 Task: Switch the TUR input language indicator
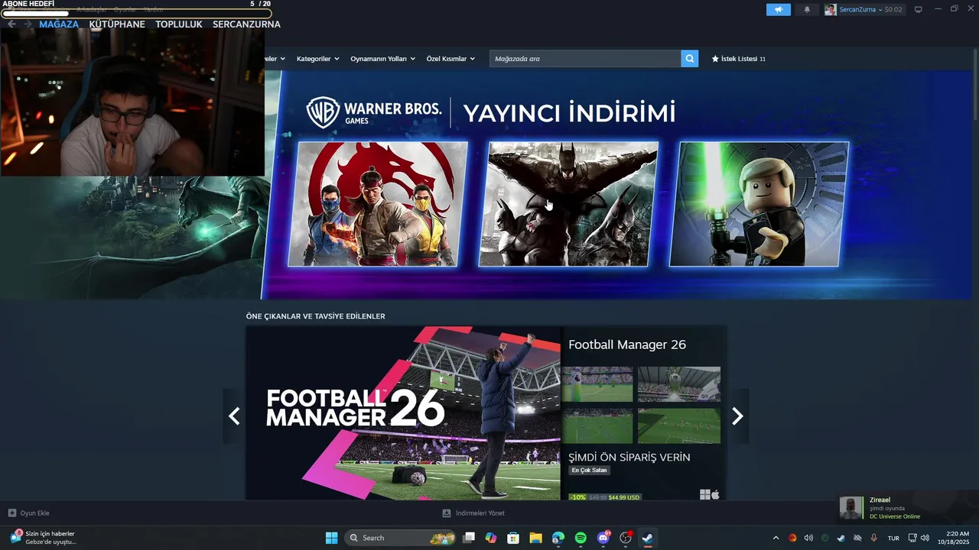click(x=893, y=538)
